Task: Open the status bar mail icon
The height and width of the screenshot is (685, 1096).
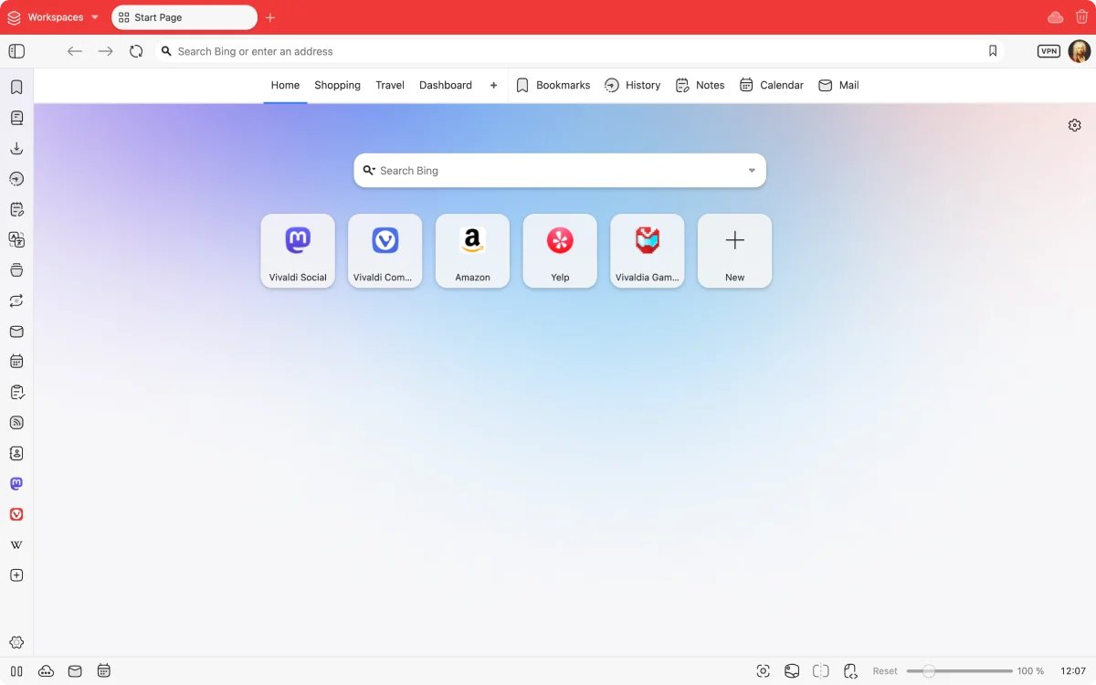Action: point(75,671)
